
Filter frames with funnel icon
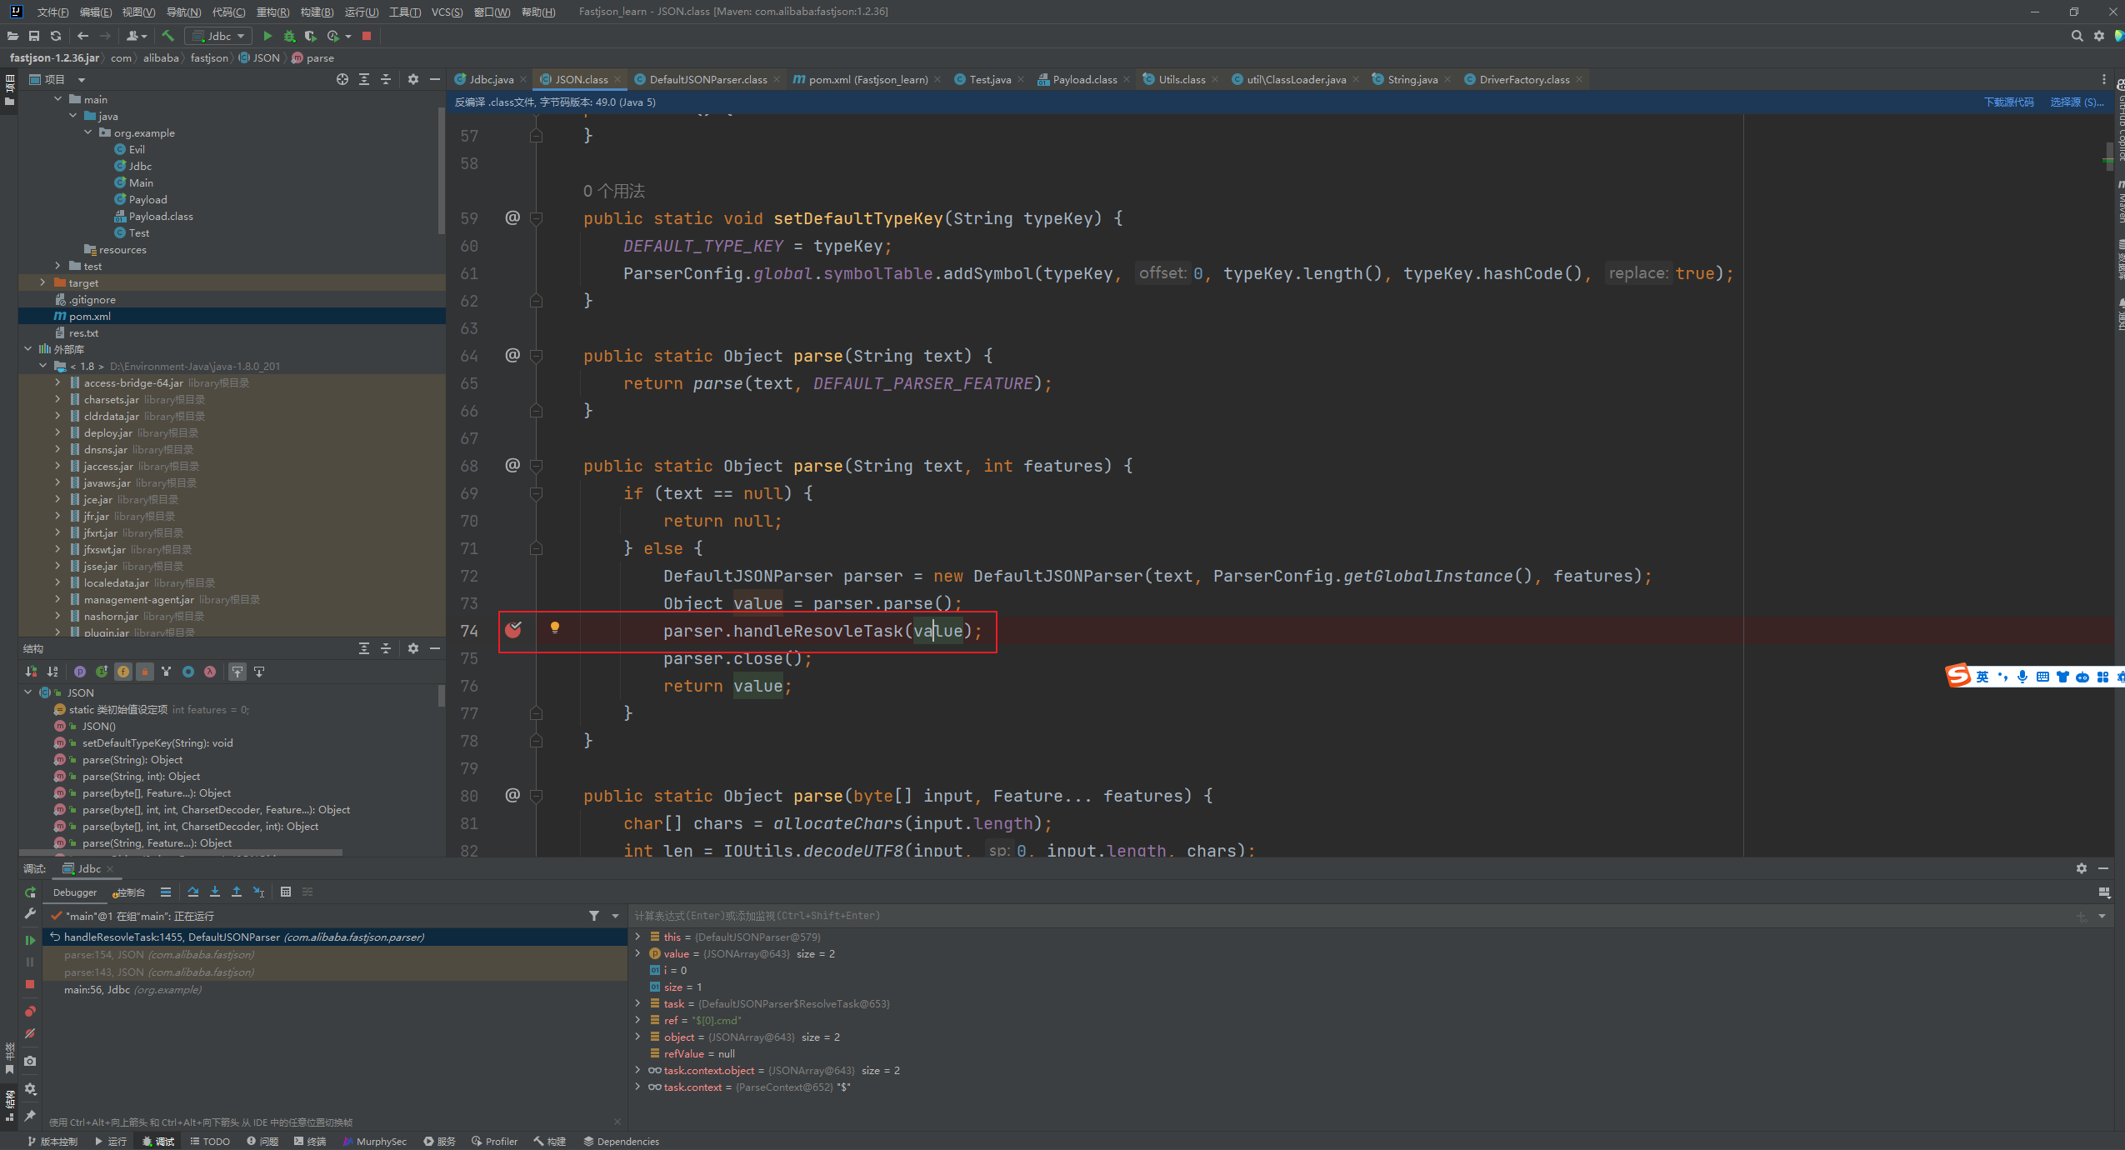594,916
